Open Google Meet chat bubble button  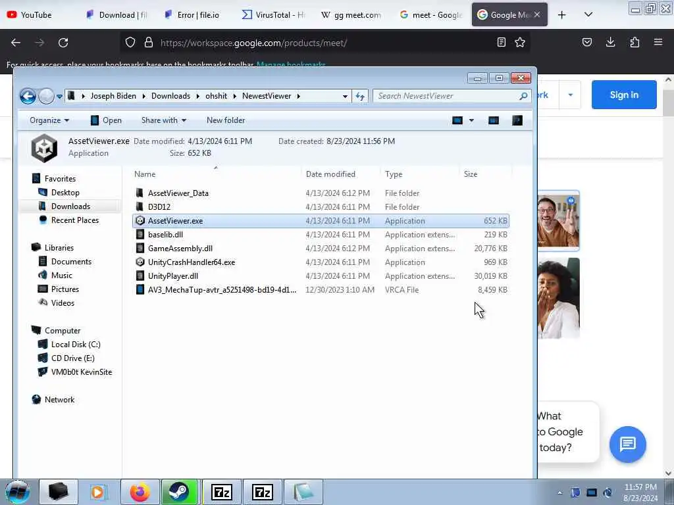pyautogui.click(x=627, y=444)
